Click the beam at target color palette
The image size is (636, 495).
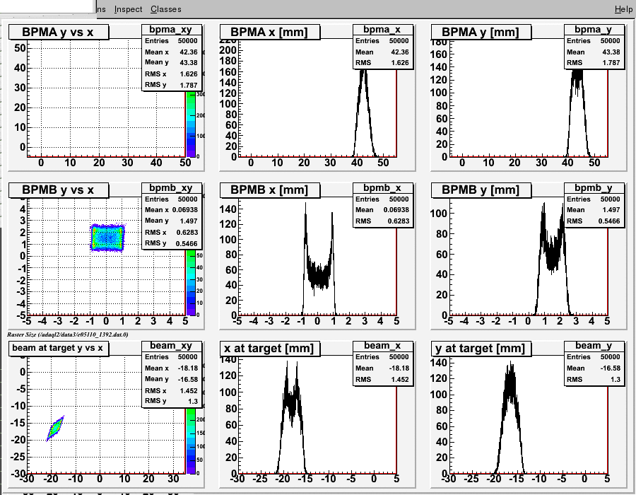coord(190,441)
